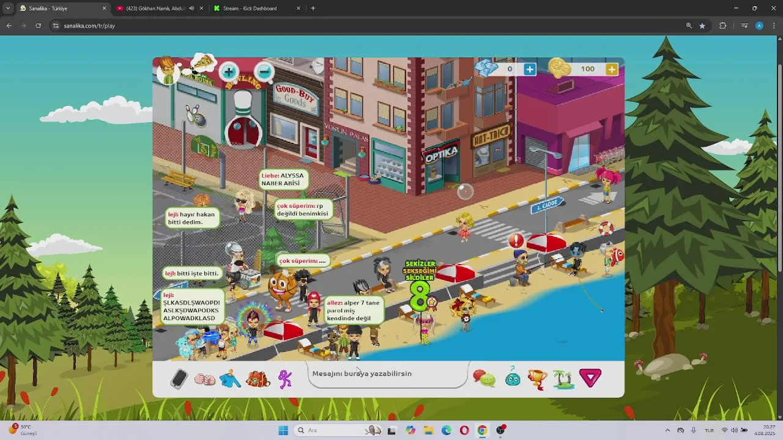Open a new browser tab
The height and width of the screenshot is (440, 783).
click(x=313, y=9)
